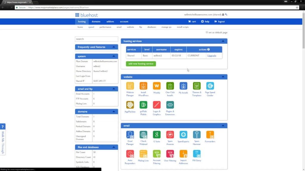Collapse the website section
This screenshot has height=171, width=305.
223,77
